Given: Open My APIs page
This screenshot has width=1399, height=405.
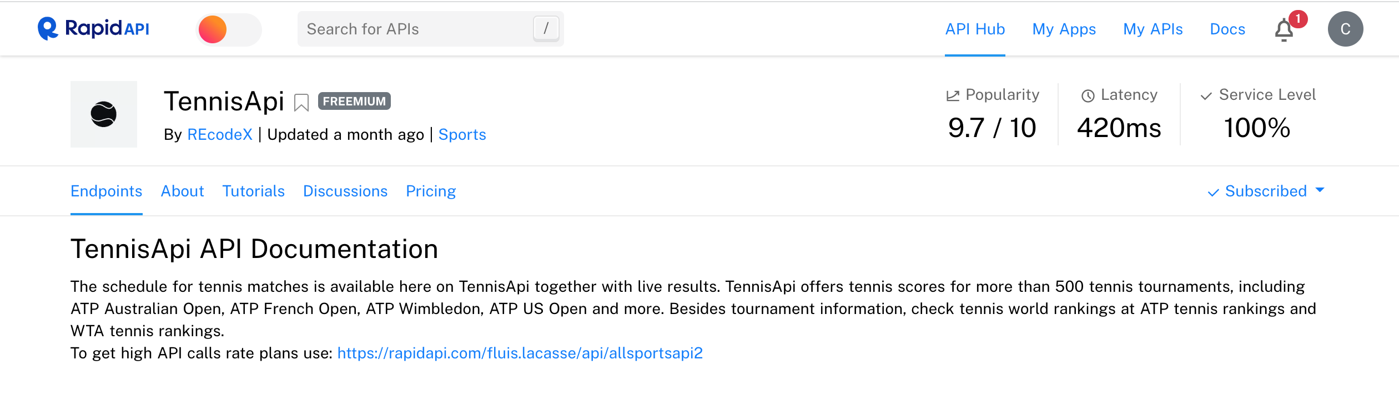Looking at the screenshot, I should (1153, 29).
